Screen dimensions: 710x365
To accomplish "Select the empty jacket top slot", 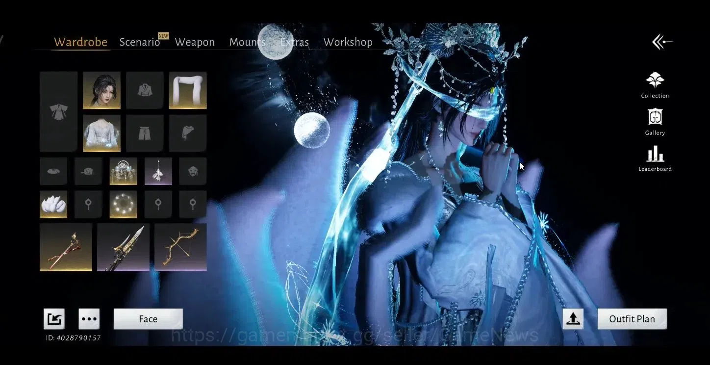I will click(145, 90).
